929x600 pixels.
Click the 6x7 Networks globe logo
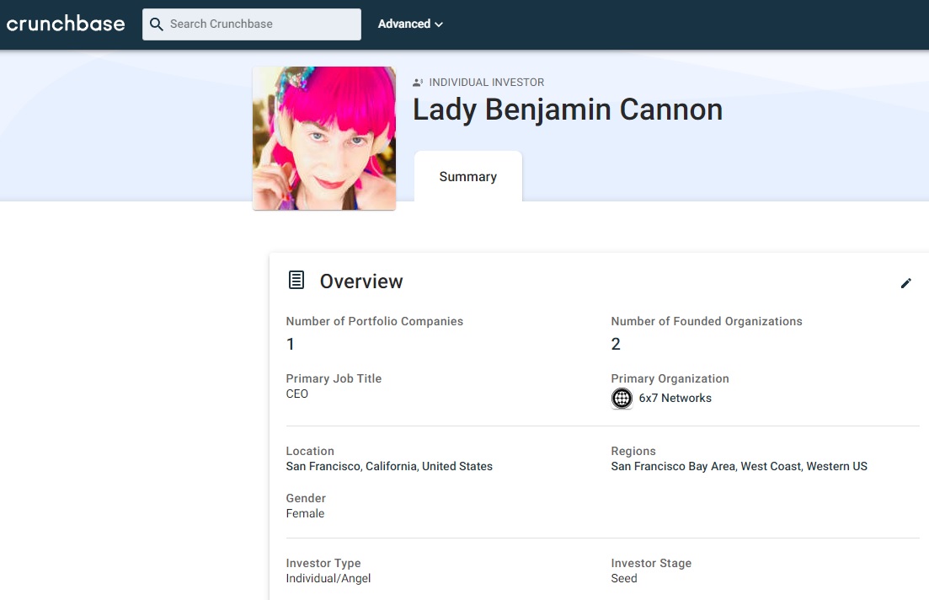click(622, 398)
